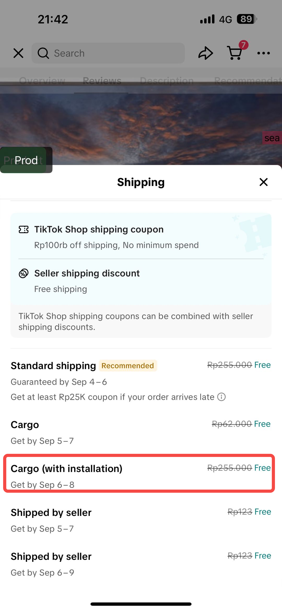Switch to the Reviews tab

pos(102,81)
